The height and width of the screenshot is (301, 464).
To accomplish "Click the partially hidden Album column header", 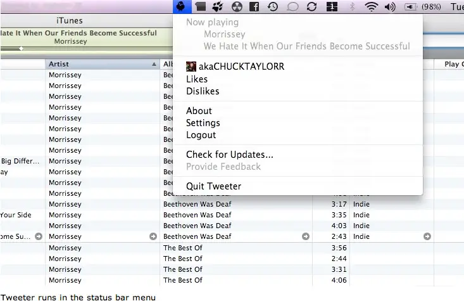I will click(x=166, y=64).
